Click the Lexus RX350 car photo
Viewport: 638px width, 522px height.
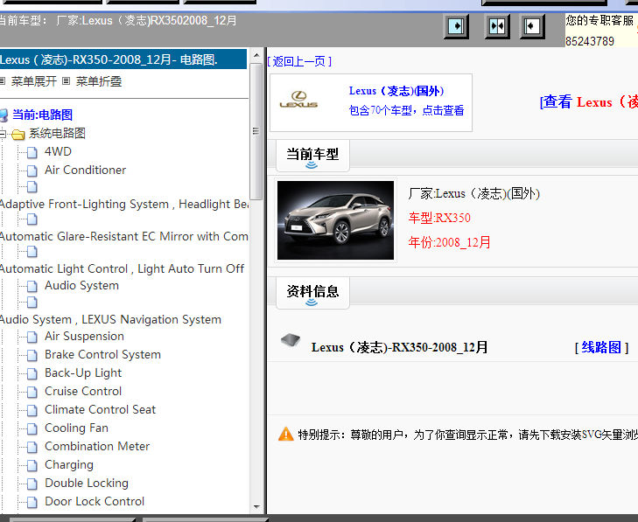pyautogui.click(x=336, y=220)
